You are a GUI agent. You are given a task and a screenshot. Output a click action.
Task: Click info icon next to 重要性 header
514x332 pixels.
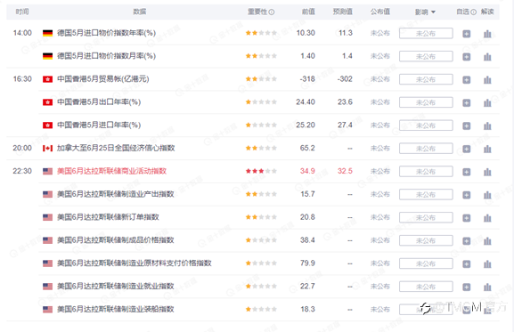pyautogui.click(x=272, y=12)
